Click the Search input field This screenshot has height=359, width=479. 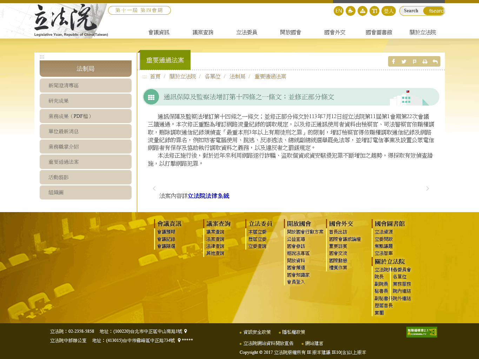(x=412, y=11)
